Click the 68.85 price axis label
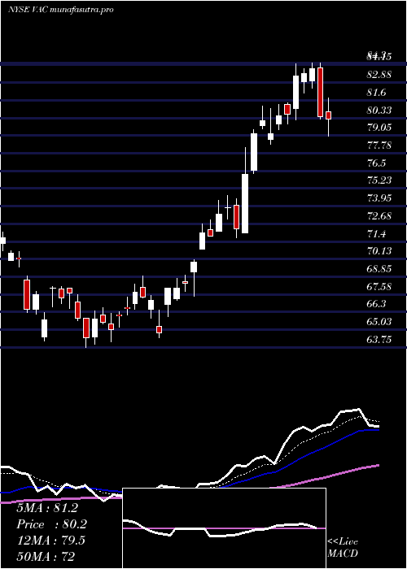 pyautogui.click(x=379, y=269)
